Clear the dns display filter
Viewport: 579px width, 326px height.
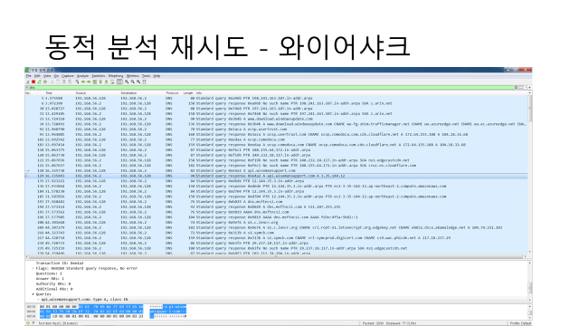pos(516,88)
